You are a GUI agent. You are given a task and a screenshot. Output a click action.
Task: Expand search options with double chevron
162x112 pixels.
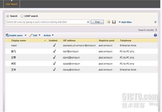(x=155, y=22)
